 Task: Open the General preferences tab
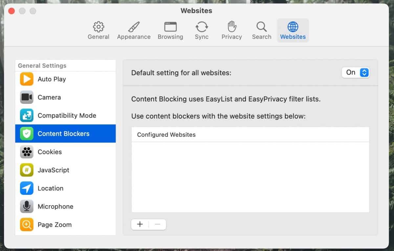98,30
